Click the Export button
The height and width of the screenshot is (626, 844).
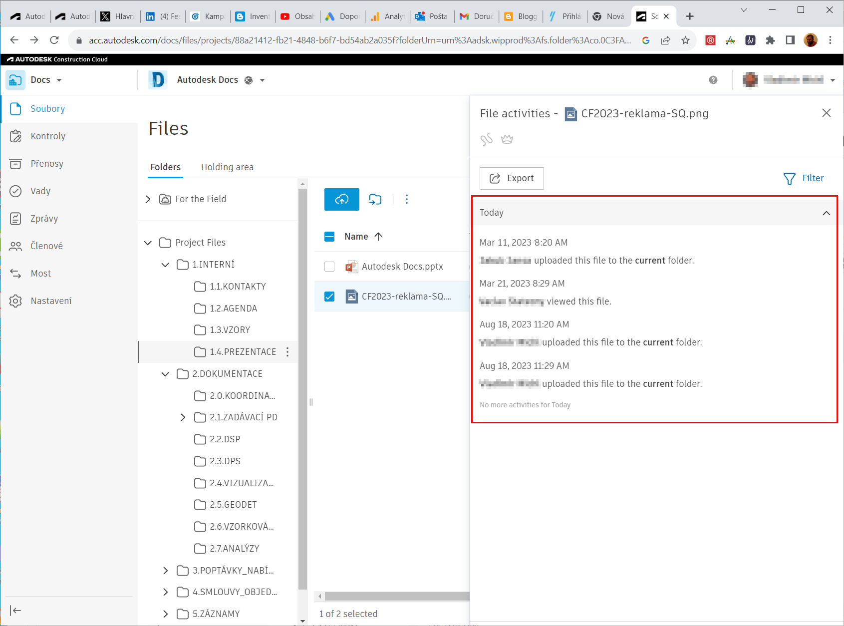[x=512, y=178]
